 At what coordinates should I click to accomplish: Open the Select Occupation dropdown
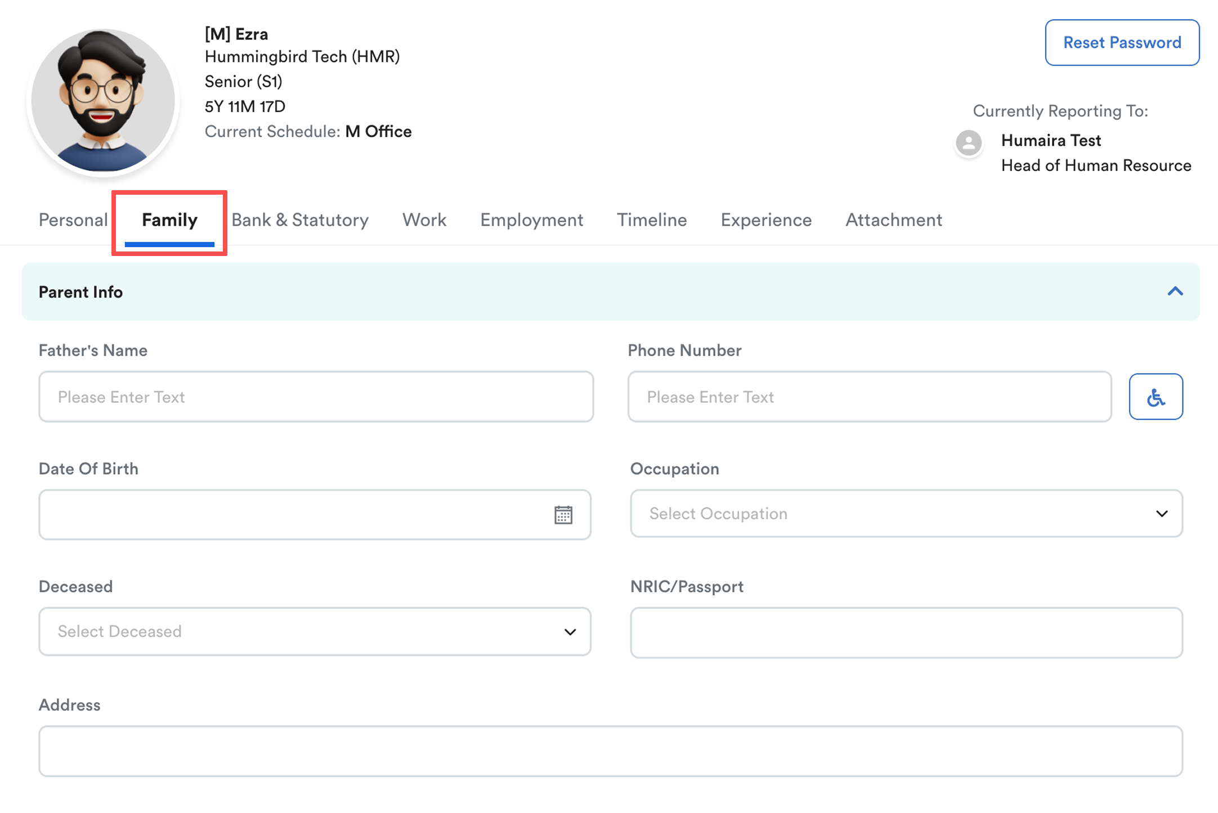pyautogui.click(x=906, y=514)
